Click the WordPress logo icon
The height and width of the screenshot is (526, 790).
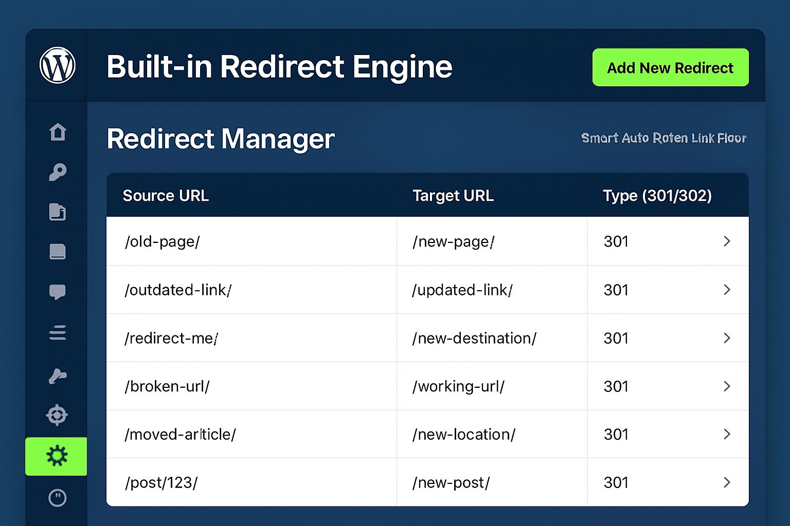tap(58, 65)
